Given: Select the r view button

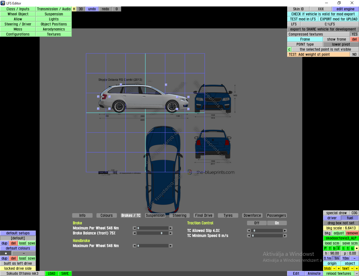Looking at the screenshot, I should 339,248.
